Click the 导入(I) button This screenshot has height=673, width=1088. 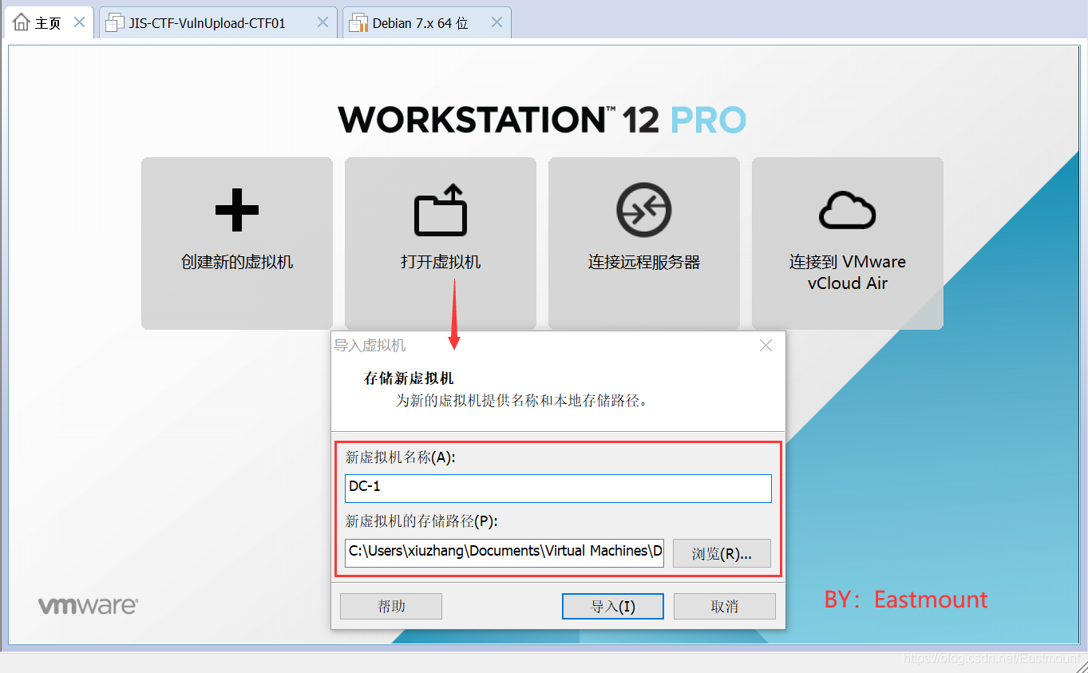[x=613, y=607]
